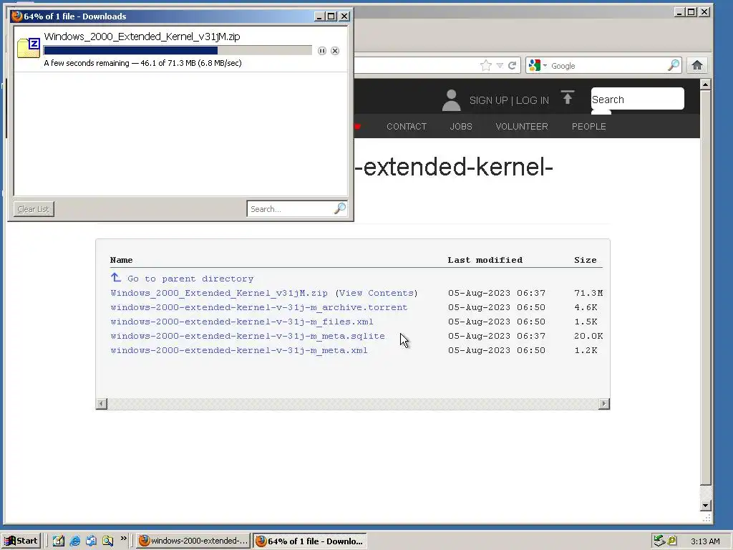Open the LOG IN link

coord(533,100)
